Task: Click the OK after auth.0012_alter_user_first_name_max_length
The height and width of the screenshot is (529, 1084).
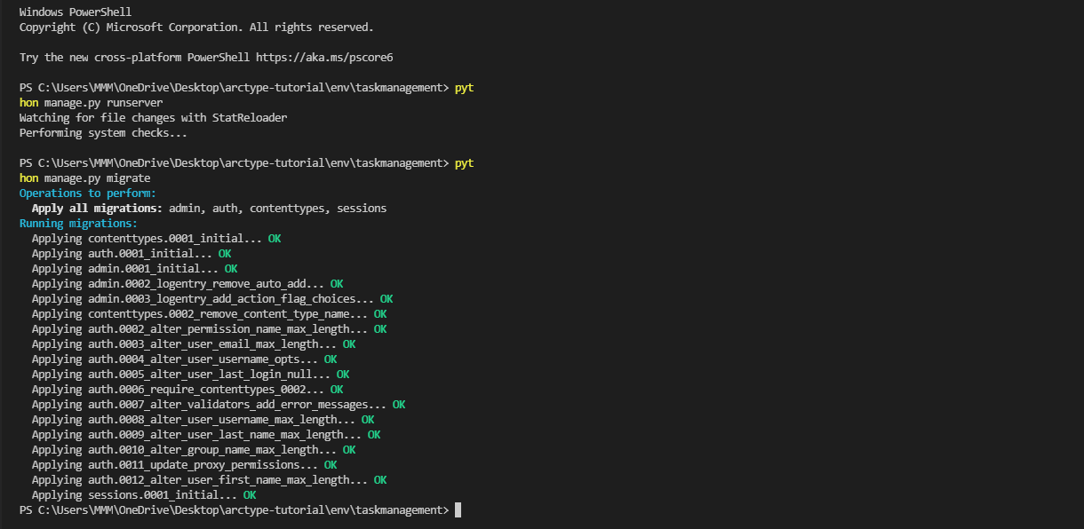Action: (380, 479)
